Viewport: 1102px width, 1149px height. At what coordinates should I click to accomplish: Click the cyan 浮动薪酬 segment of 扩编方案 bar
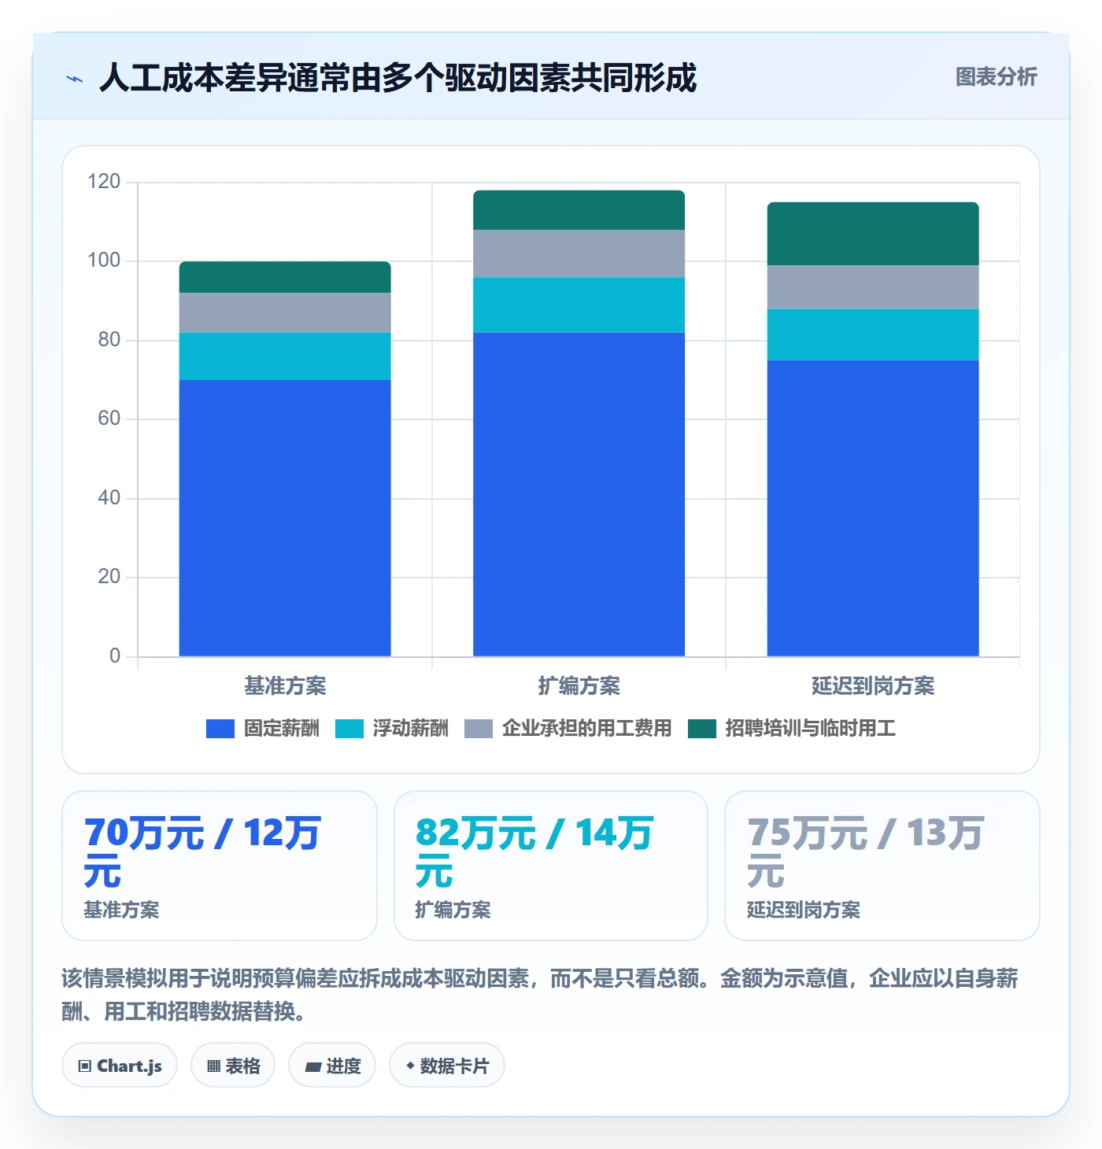pos(579,305)
